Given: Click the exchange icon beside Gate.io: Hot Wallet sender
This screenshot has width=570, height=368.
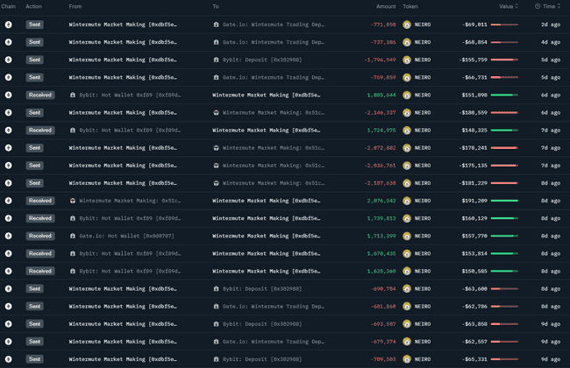Looking at the screenshot, I should pos(74,236).
